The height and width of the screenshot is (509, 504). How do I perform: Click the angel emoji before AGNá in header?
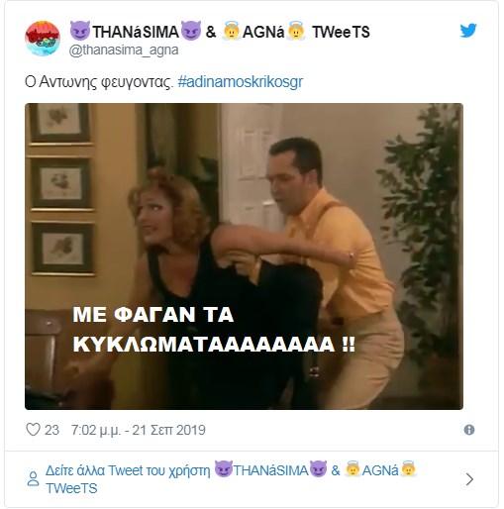pyautogui.click(x=232, y=31)
